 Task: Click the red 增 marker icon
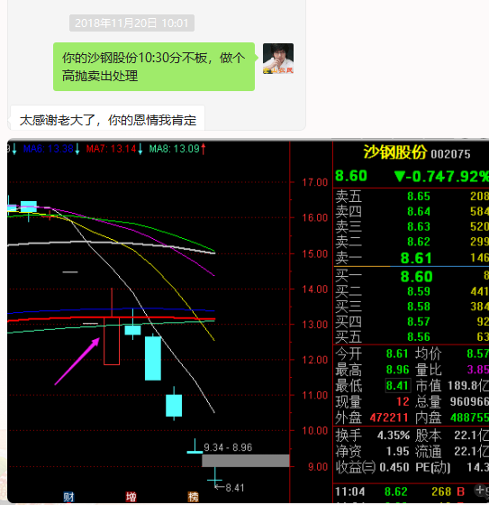(131, 497)
